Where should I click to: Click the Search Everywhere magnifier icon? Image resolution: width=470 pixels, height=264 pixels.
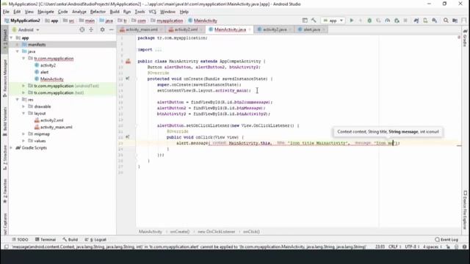point(446,21)
